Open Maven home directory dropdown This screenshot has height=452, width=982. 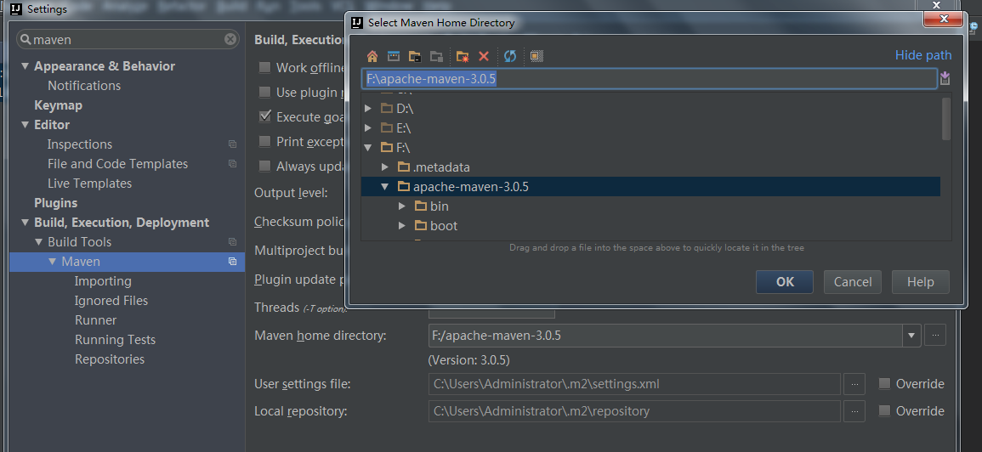[911, 336]
